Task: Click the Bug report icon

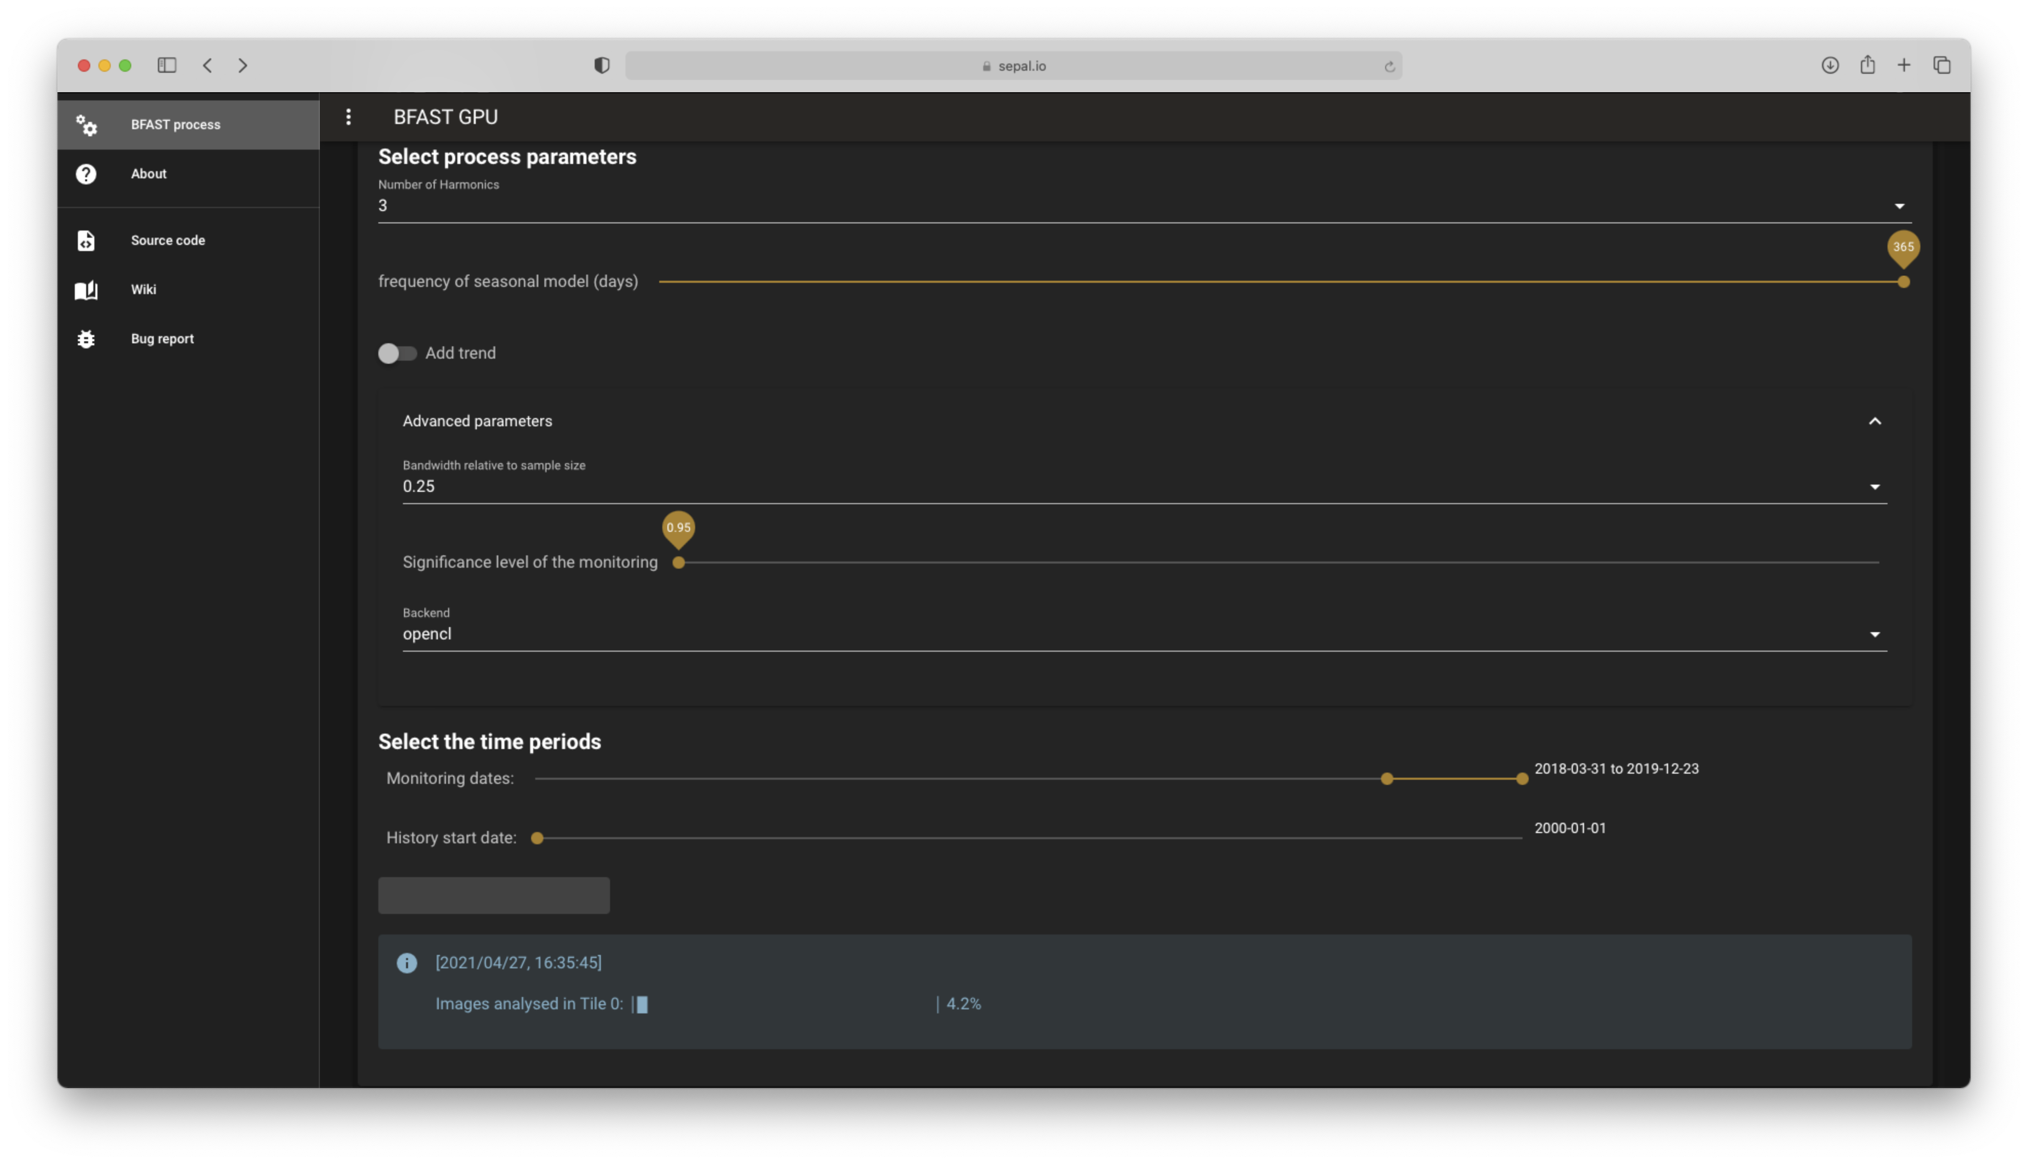Action: coord(86,339)
